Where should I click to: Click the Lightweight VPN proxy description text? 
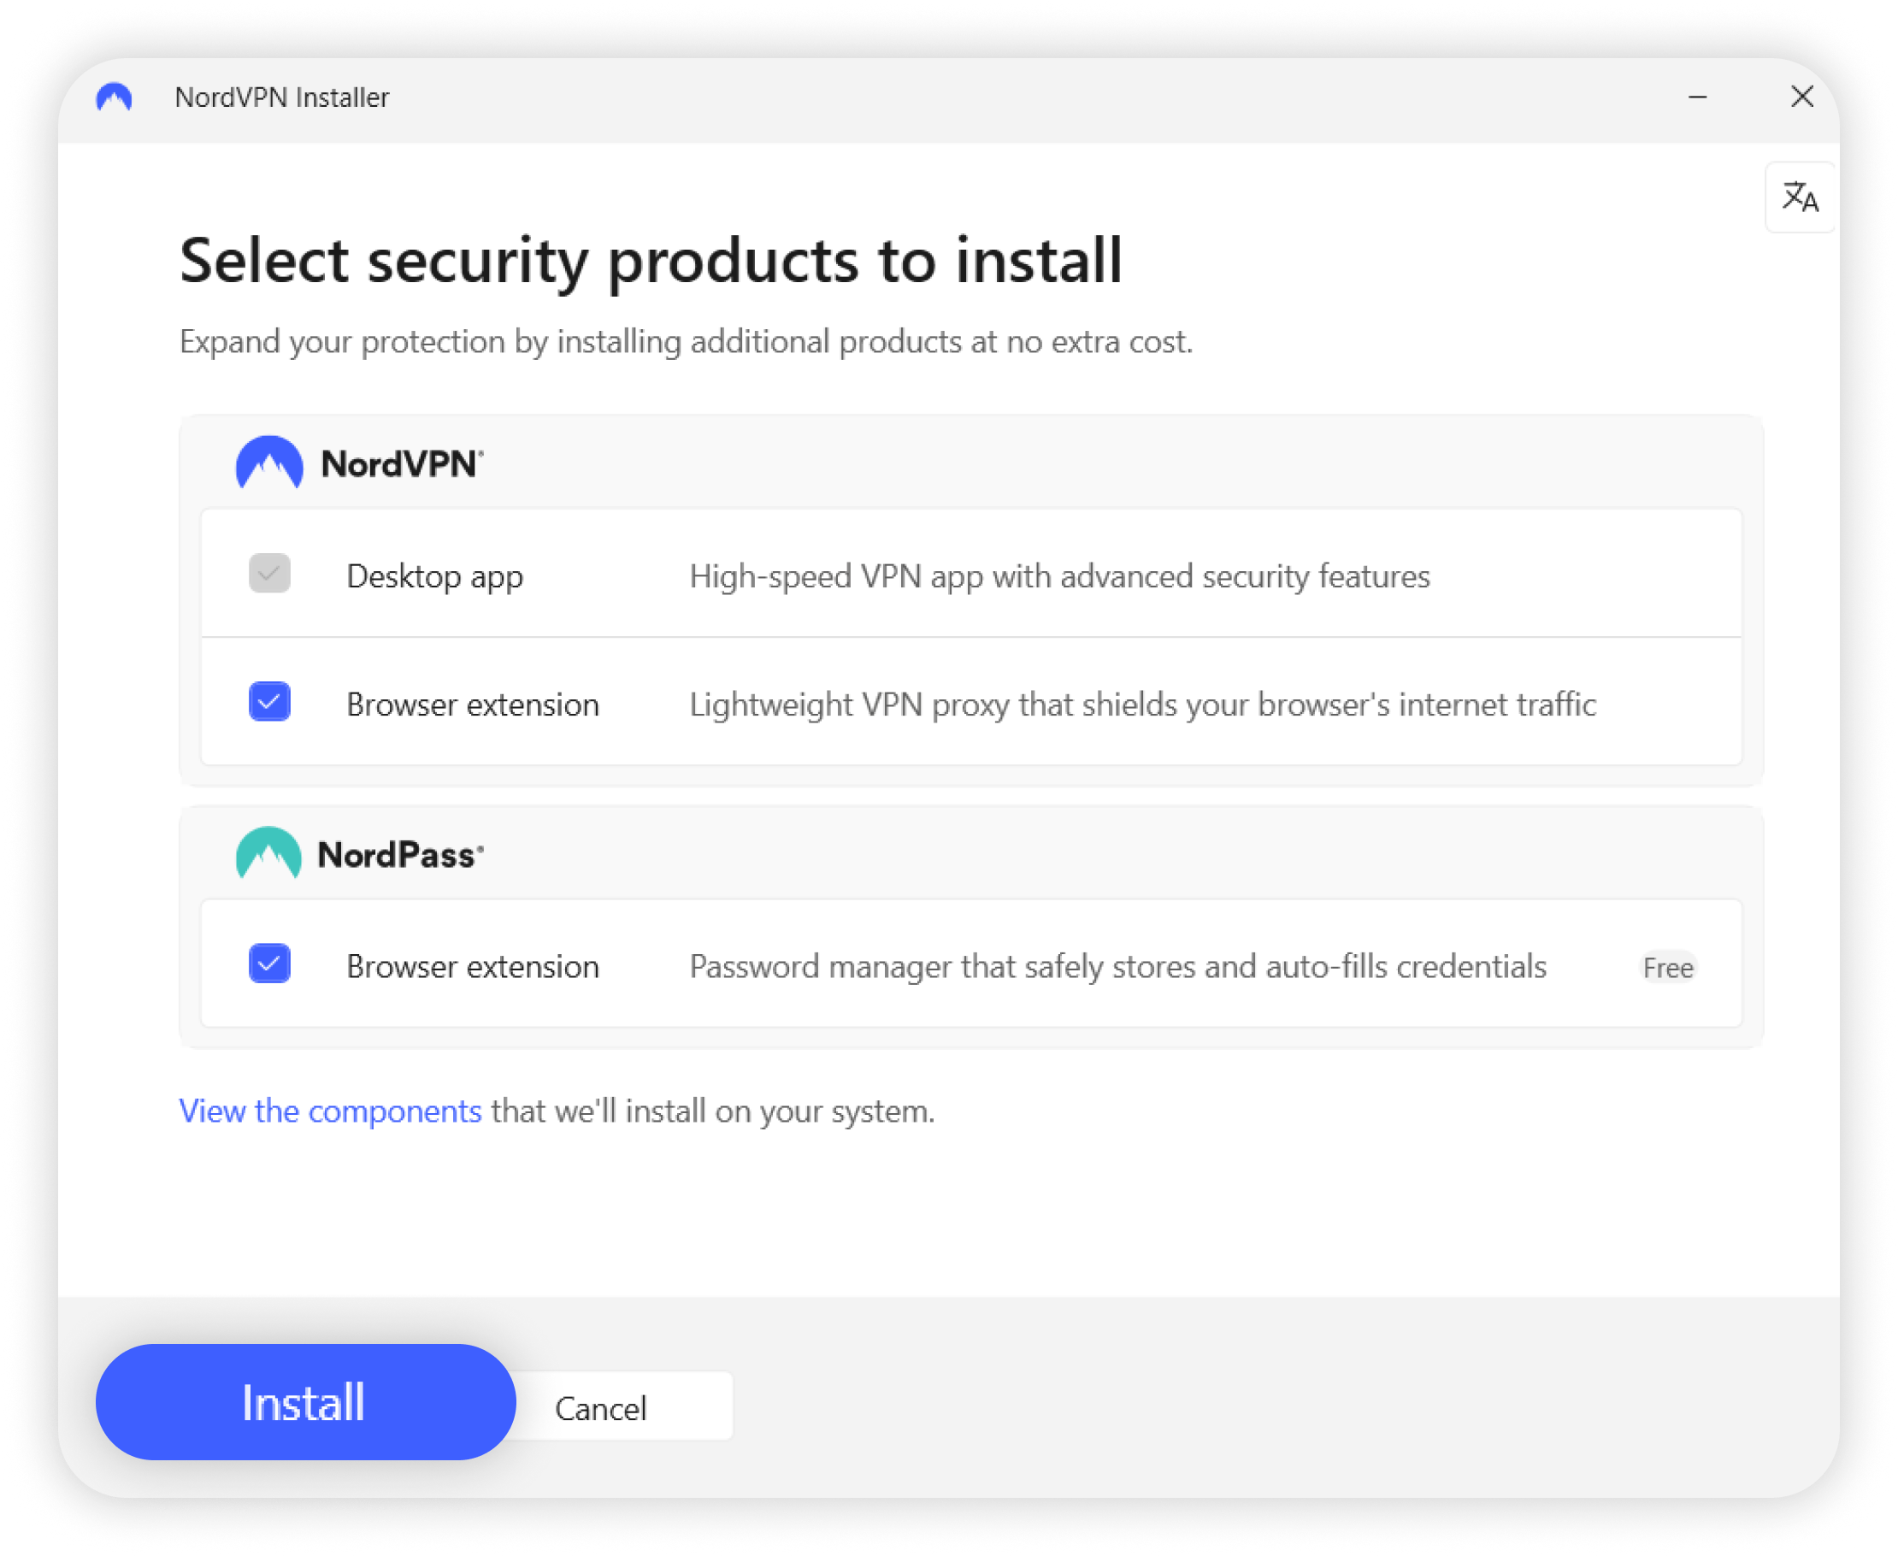pyautogui.click(x=1142, y=704)
